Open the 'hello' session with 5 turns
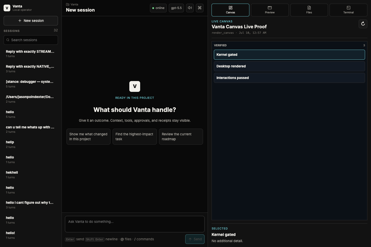Image resolution: width=371 pixels, height=247 pixels. pyautogui.click(x=31, y=114)
